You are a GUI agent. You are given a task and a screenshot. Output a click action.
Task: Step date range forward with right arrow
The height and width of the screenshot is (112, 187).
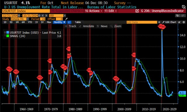[46, 16]
